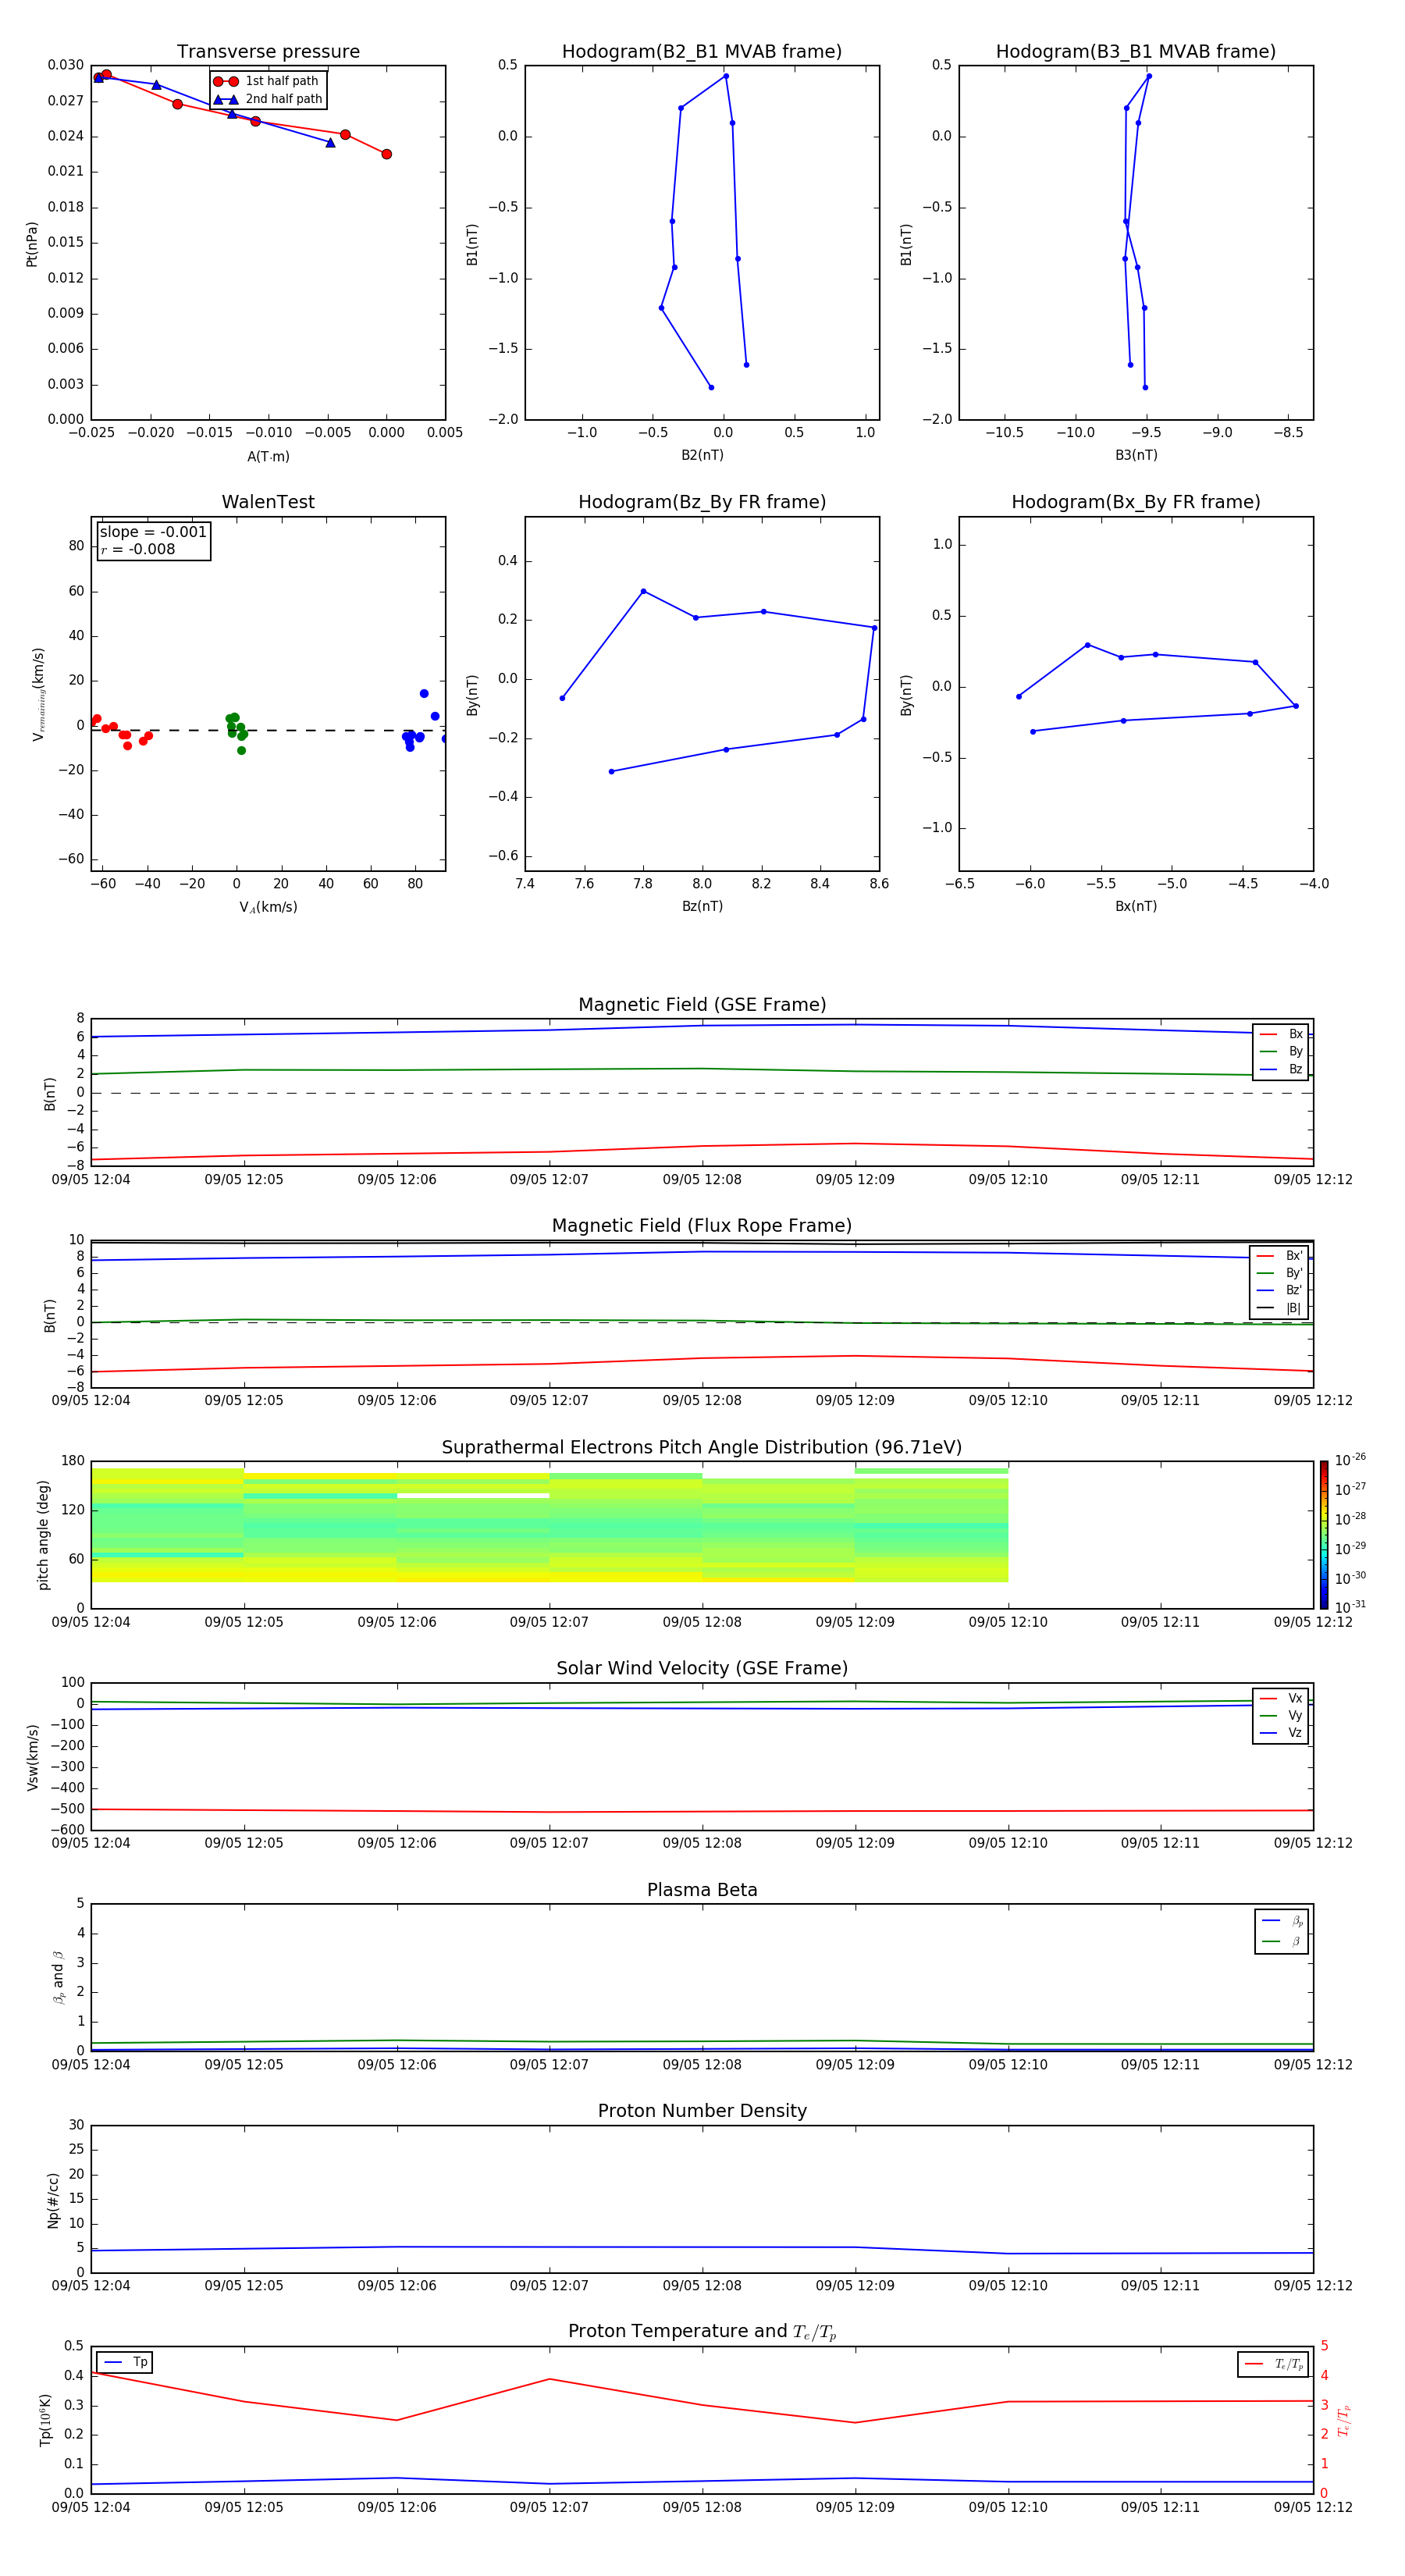Click the 'WalenTest' plot title
Screen dimensions: 1405x2576
point(268,502)
